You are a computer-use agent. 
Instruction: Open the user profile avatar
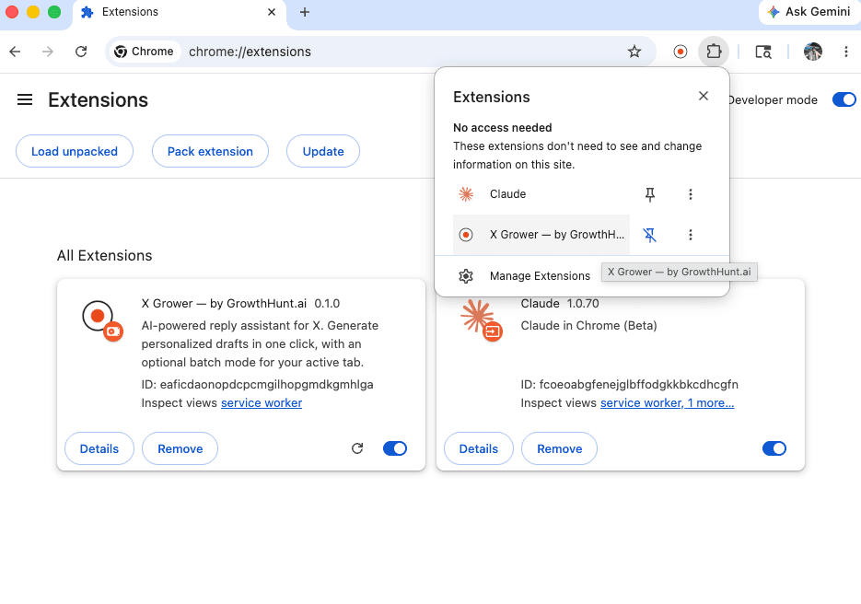pos(813,52)
